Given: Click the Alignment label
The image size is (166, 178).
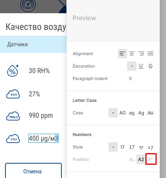Looking at the screenshot, I should [83, 54].
